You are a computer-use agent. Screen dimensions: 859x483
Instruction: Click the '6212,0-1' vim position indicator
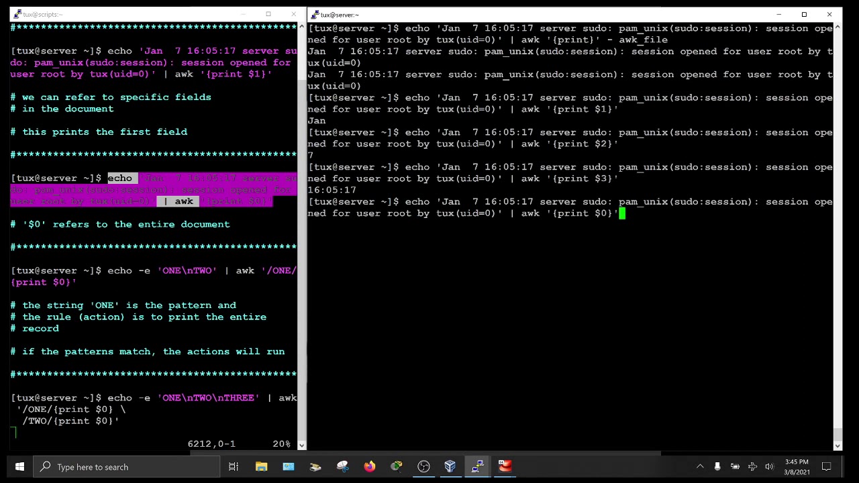click(211, 443)
